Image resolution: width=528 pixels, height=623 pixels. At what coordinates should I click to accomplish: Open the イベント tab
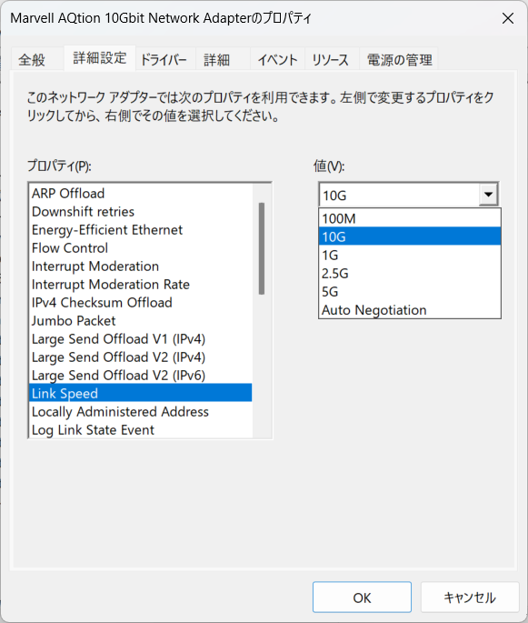tap(277, 60)
